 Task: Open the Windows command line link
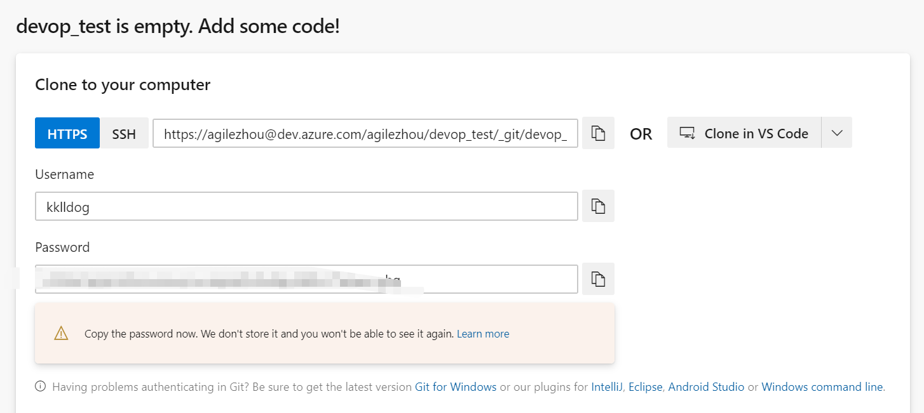(822, 386)
